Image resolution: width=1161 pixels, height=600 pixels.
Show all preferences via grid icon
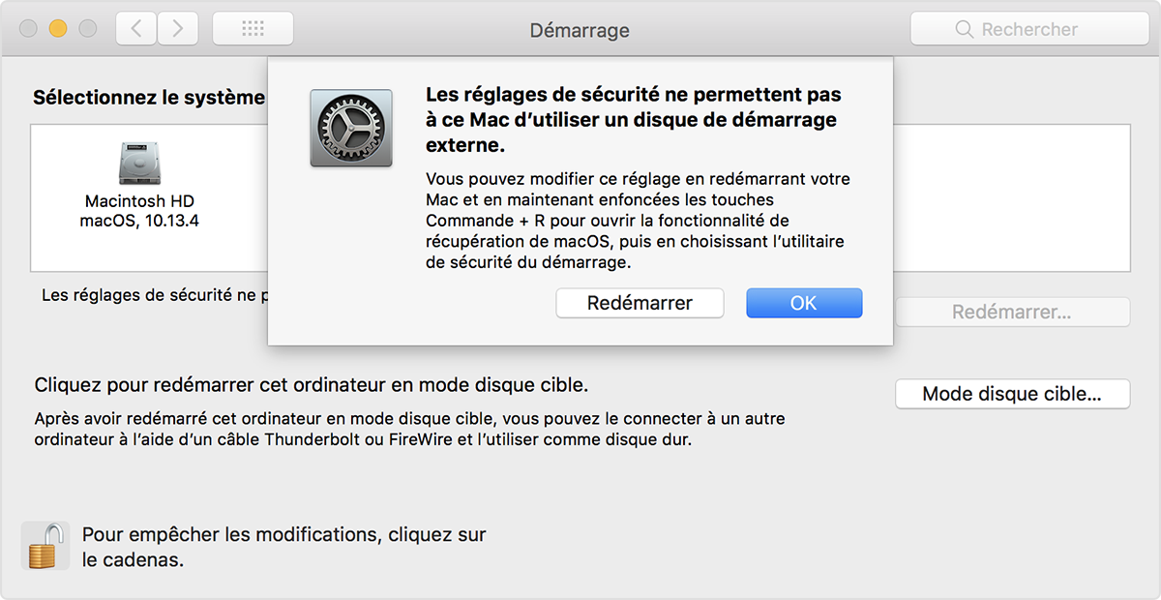click(x=253, y=29)
